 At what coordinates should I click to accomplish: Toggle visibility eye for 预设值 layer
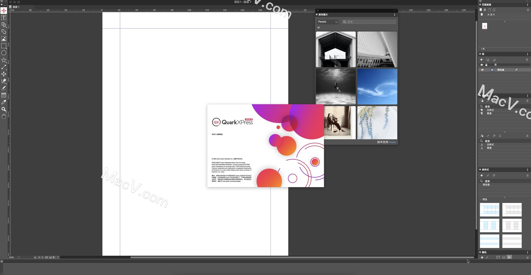click(x=482, y=70)
